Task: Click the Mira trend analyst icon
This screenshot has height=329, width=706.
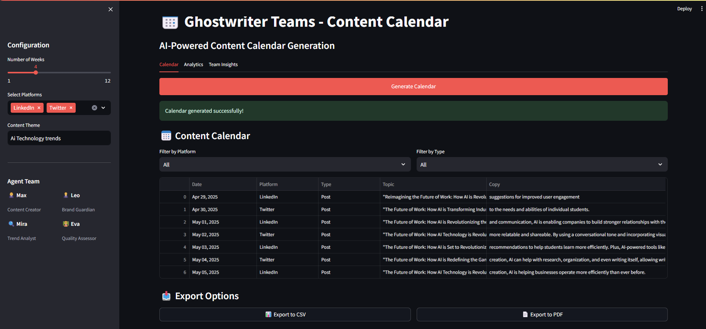Action: pos(11,224)
